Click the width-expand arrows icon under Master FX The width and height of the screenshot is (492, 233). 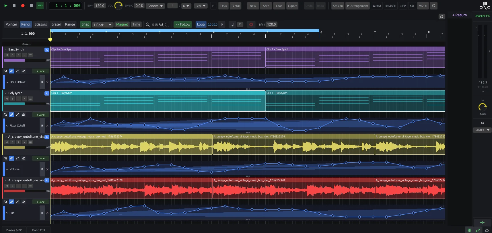482,222
